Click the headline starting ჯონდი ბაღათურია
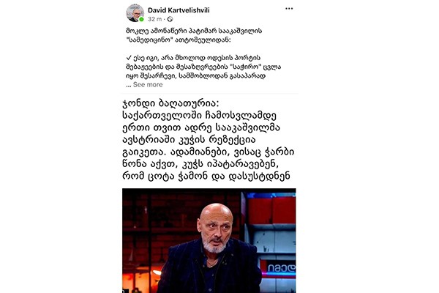Image resolution: width=439 pixels, height=293 pixels. click(209, 140)
